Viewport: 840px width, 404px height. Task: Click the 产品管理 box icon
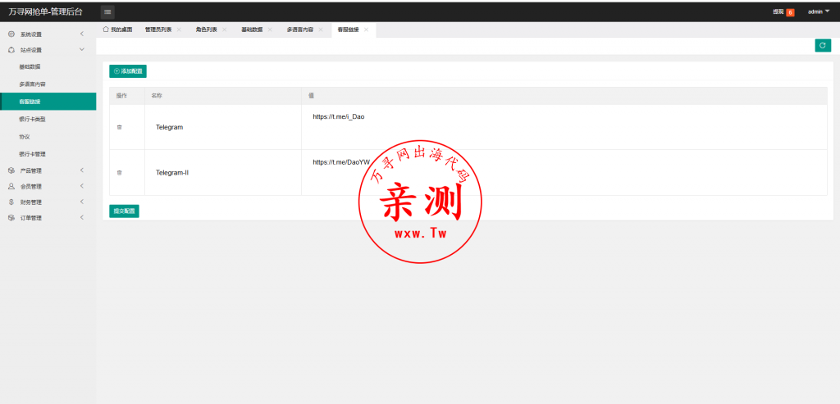tap(11, 170)
